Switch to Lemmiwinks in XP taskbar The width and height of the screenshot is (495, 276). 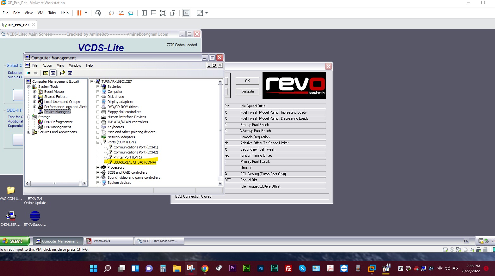coord(108,241)
